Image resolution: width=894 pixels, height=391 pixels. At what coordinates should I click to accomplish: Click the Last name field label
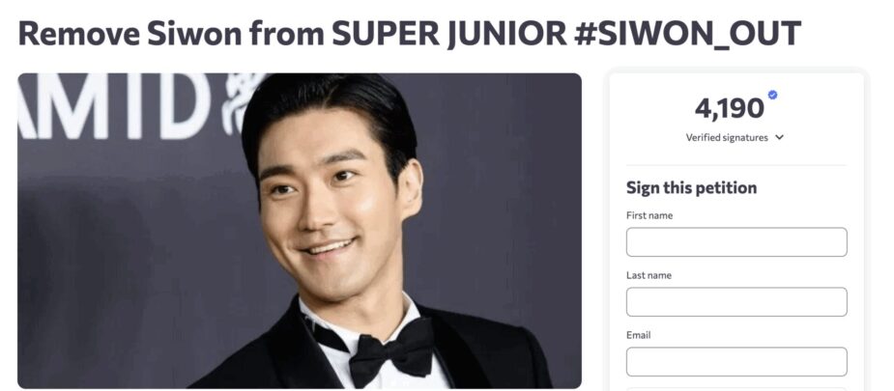coord(649,275)
